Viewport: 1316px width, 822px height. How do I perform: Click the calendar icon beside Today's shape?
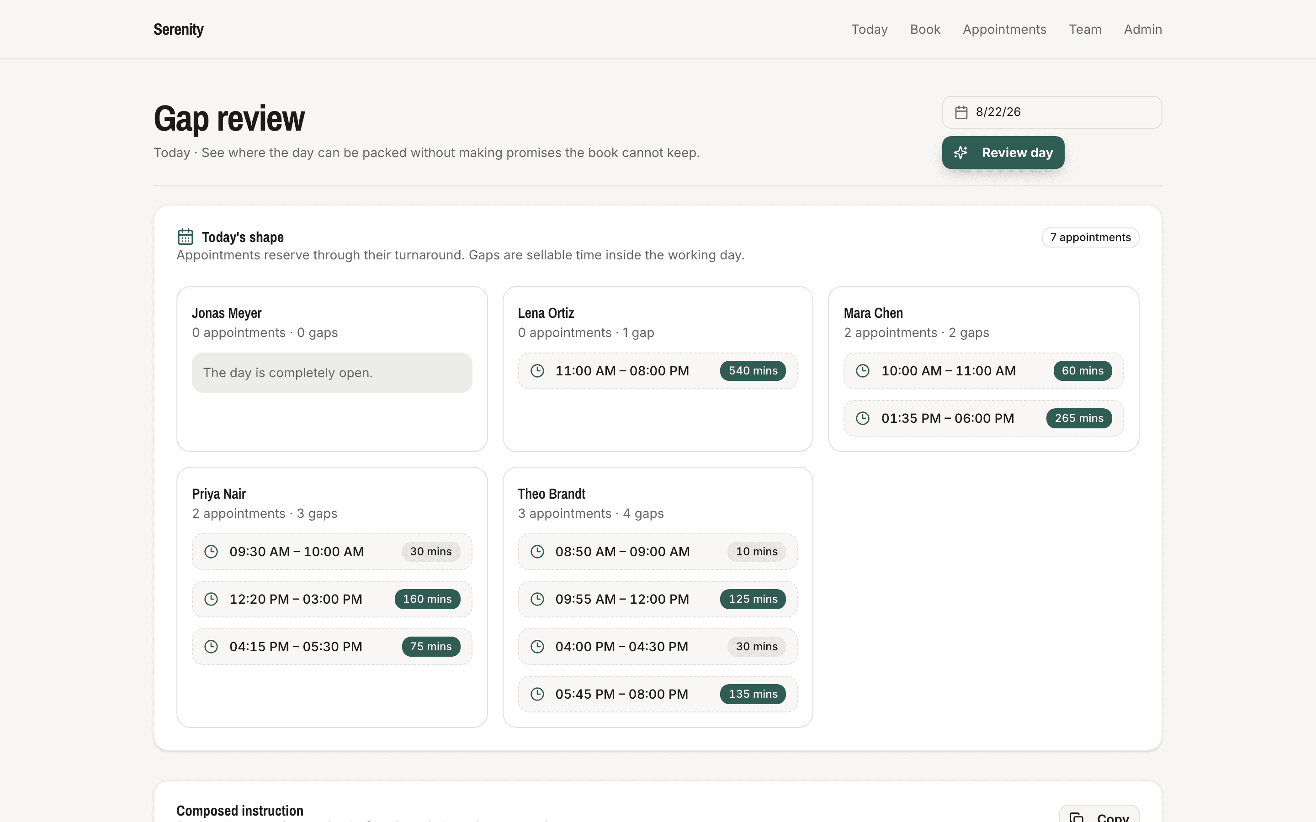tap(186, 237)
